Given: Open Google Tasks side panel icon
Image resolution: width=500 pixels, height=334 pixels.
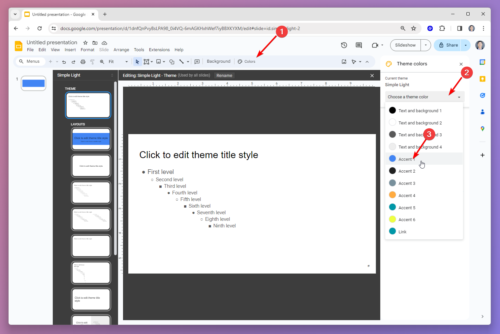Looking at the screenshot, I should click(x=483, y=95).
